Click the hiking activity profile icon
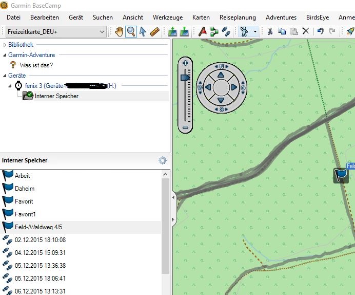 [244, 31]
